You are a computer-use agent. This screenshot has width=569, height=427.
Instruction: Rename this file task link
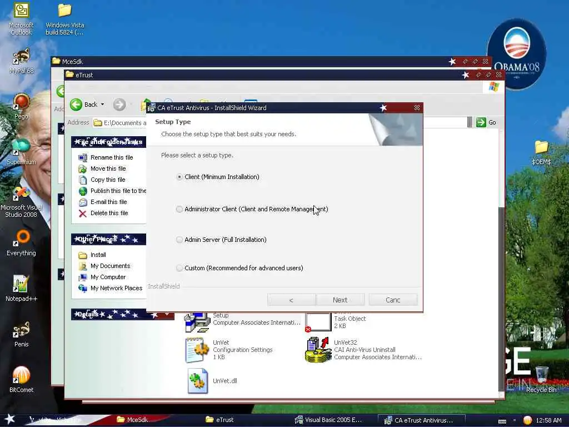tap(112, 157)
